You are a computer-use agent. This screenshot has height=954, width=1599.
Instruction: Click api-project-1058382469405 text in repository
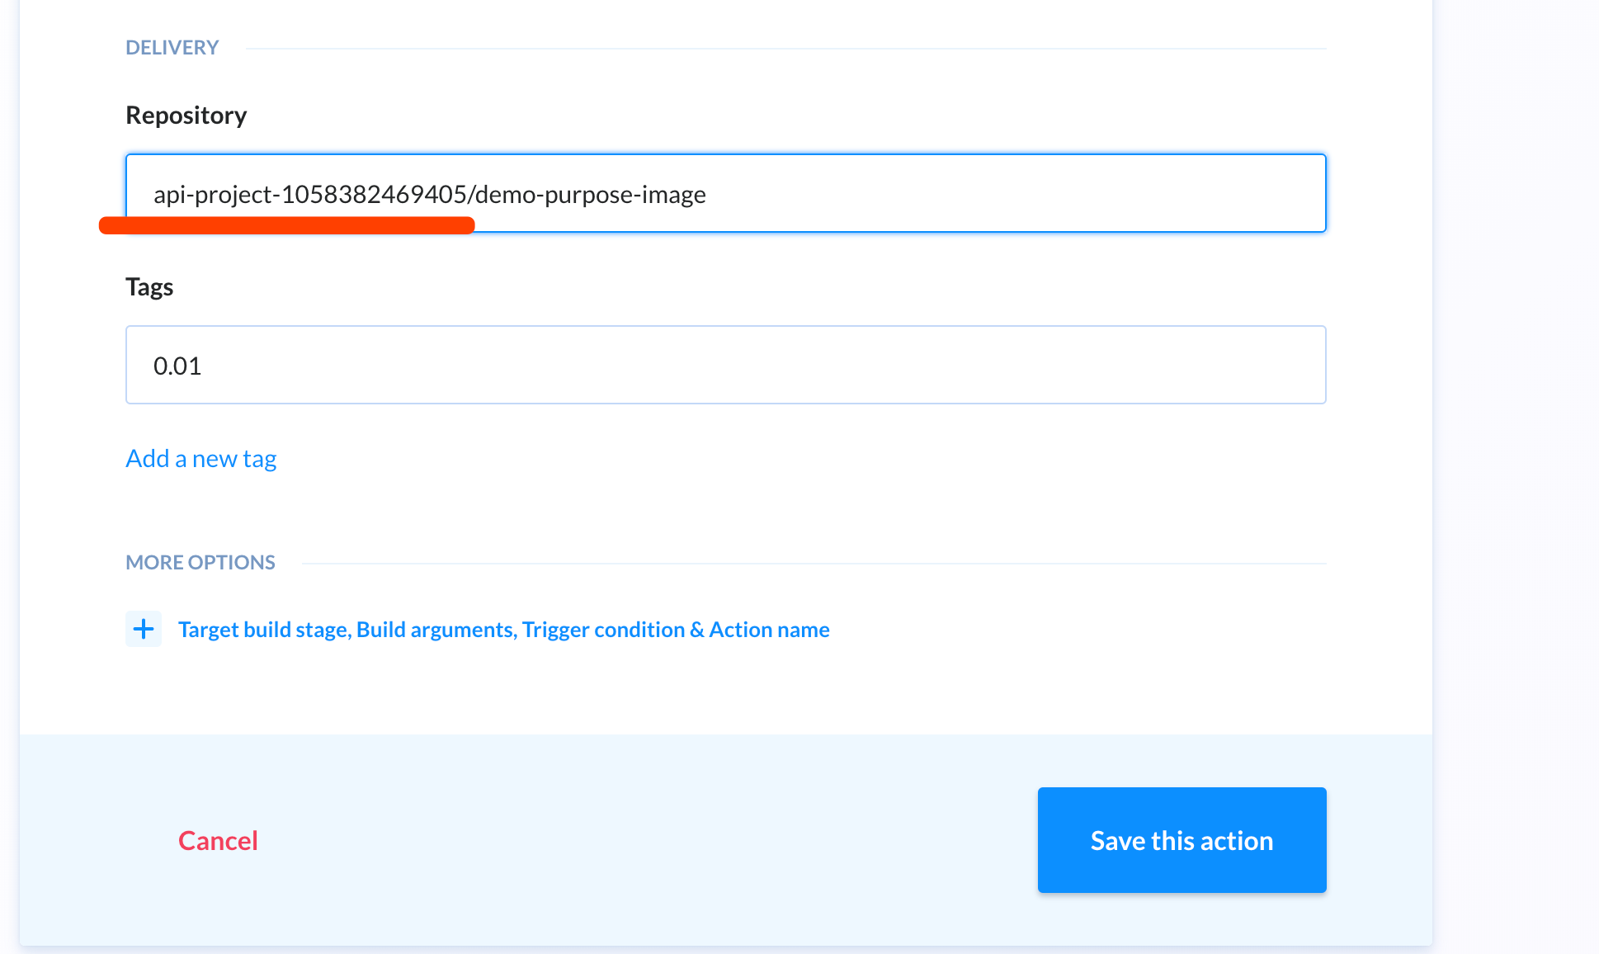(309, 195)
